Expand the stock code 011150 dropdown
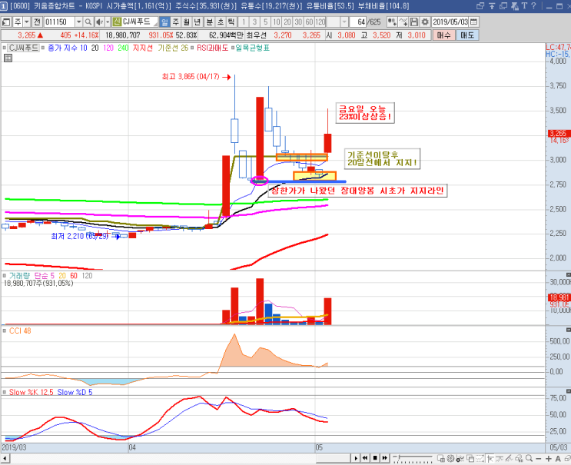Viewport: 571px width, 465px height. [x=78, y=22]
